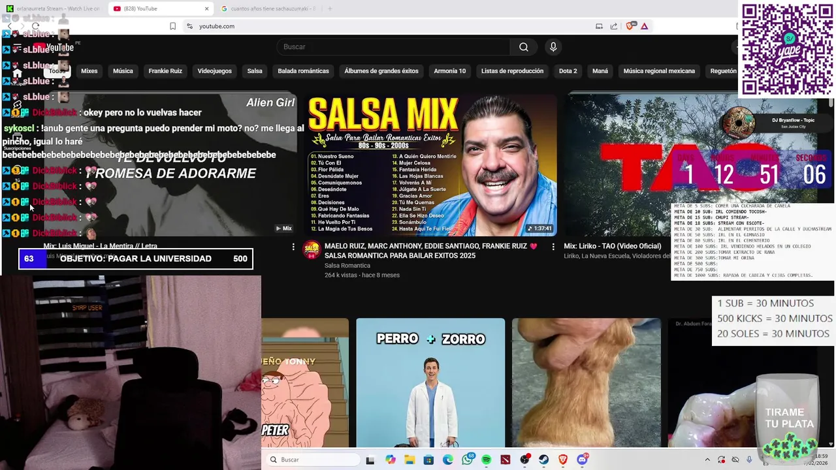
Task: Open Task View on the taskbar
Action: coord(370,460)
